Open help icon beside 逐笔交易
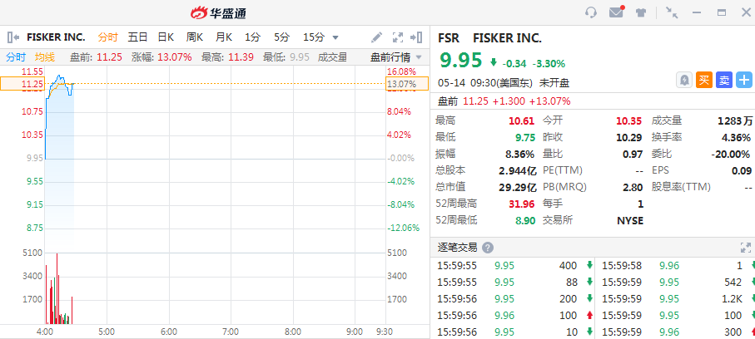755x339 pixels. (x=488, y=248)
